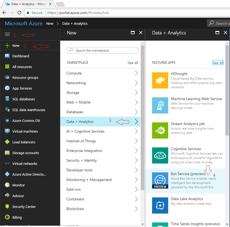The width and height of the screenshot is (230, 227).
Task: Expand the Databases category chevron
Action: tap(136, 112)
